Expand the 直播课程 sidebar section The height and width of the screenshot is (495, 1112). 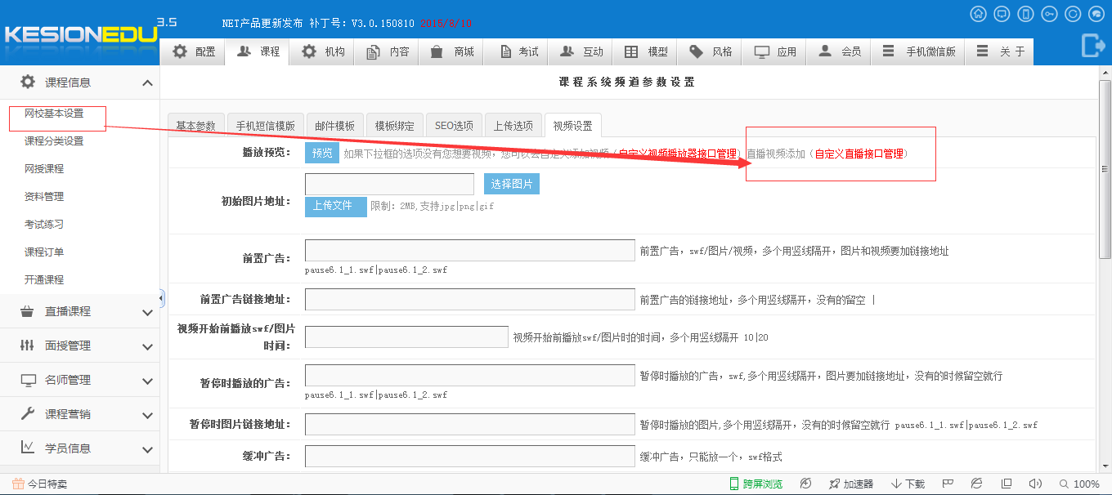[147, 312]
